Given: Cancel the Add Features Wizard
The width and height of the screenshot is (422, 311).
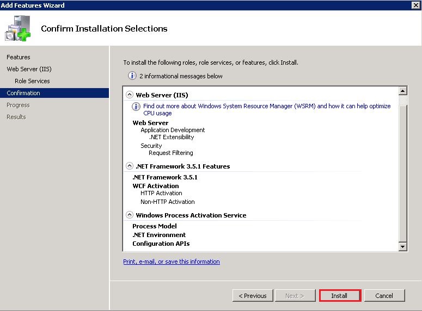Looking at the screenshot, I should pyautogui.click(x=384, y=296).
